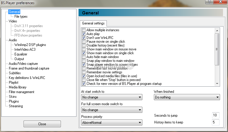
Task: Uncheck Show main window on single click
Action: click(x=84, y=53)
